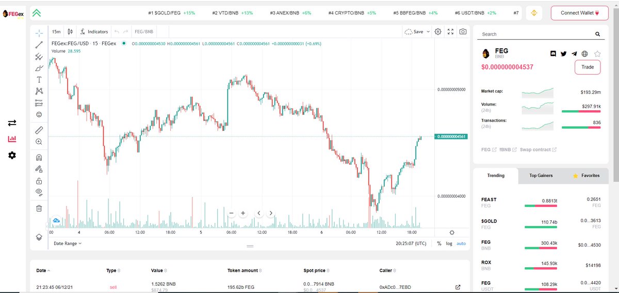Open the candlestick chart style menu
Image resolution: width=619 pixels, height=293 pixels.
[70, 31]
